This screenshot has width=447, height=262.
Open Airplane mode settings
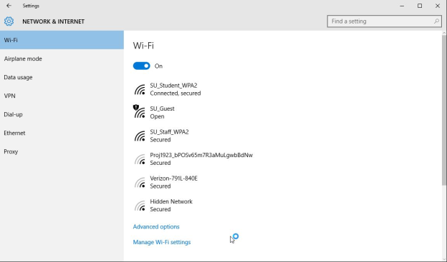pyautogui.click(x=62, y=59)
